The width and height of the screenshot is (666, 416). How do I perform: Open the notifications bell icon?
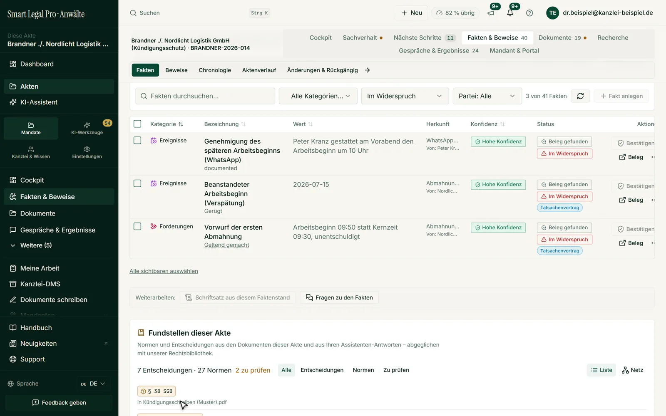click(x=510, y=13)
